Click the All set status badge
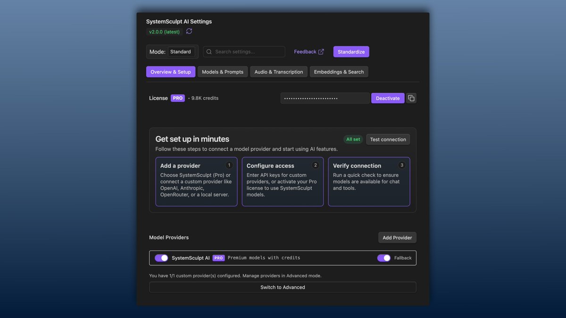 click(x=353, y=139)
